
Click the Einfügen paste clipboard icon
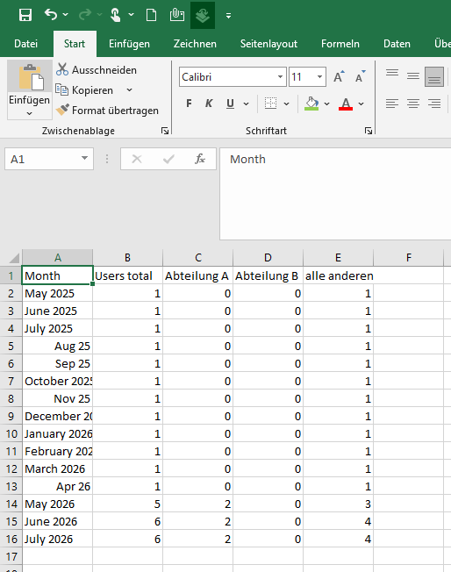(x=30, y=77)
